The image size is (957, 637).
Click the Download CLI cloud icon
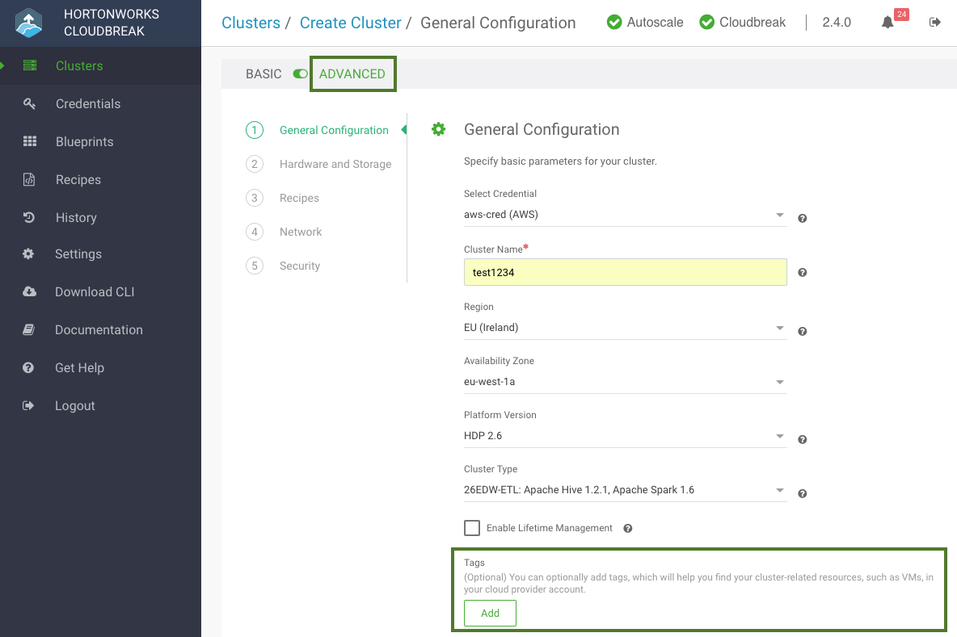pyautogui.click(x=29, y=291)
